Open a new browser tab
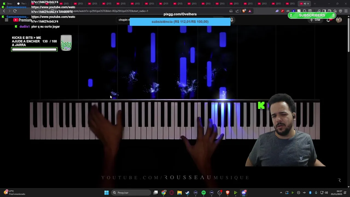The height and width of the screenshot is (197, 350). point(315,4)
